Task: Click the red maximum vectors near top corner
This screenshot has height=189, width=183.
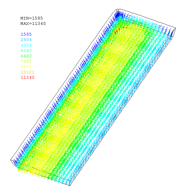Action: 118,30
